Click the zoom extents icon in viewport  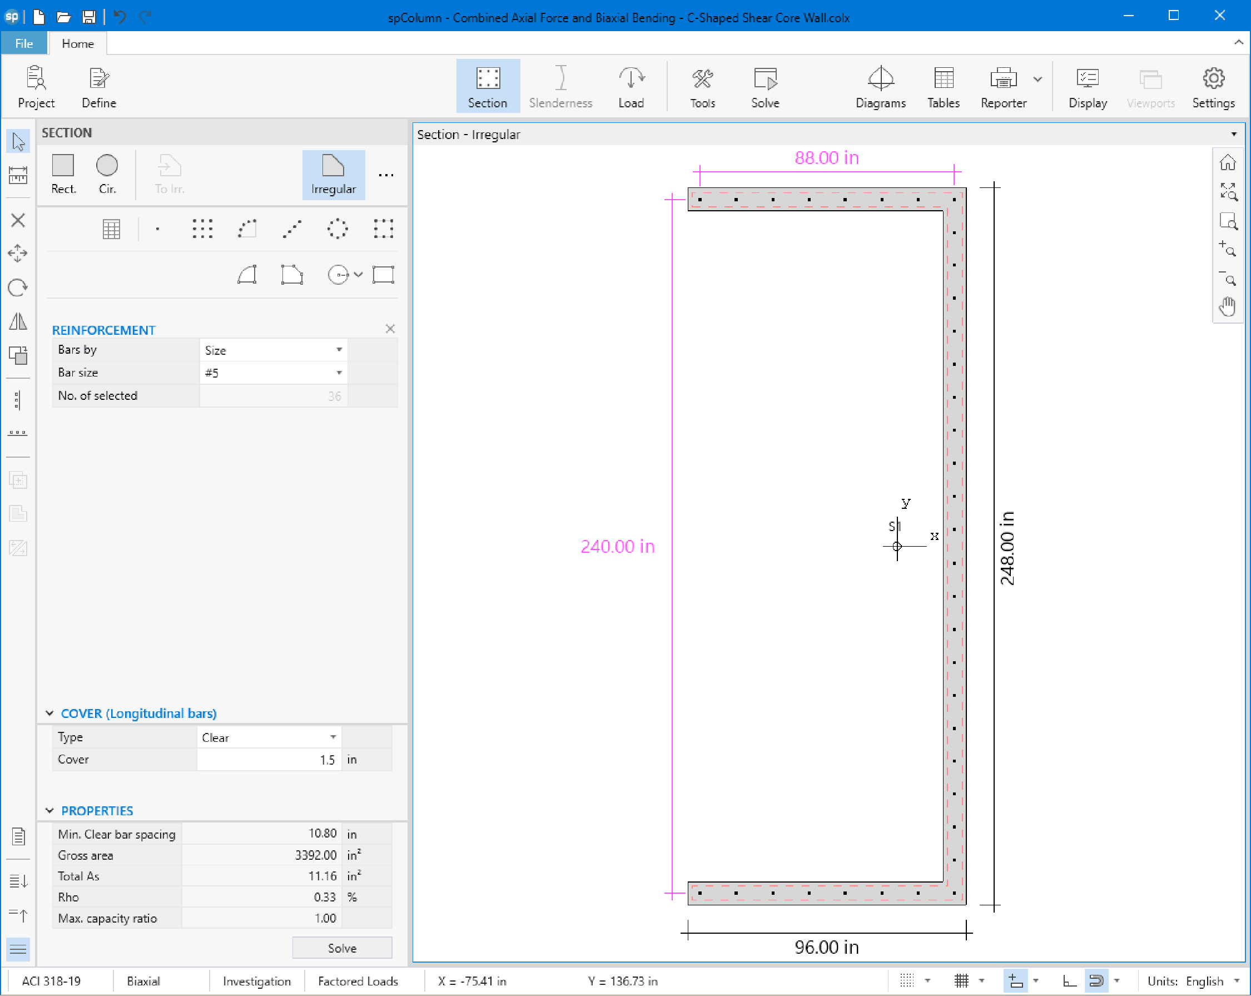click(x=1227, y=191)
